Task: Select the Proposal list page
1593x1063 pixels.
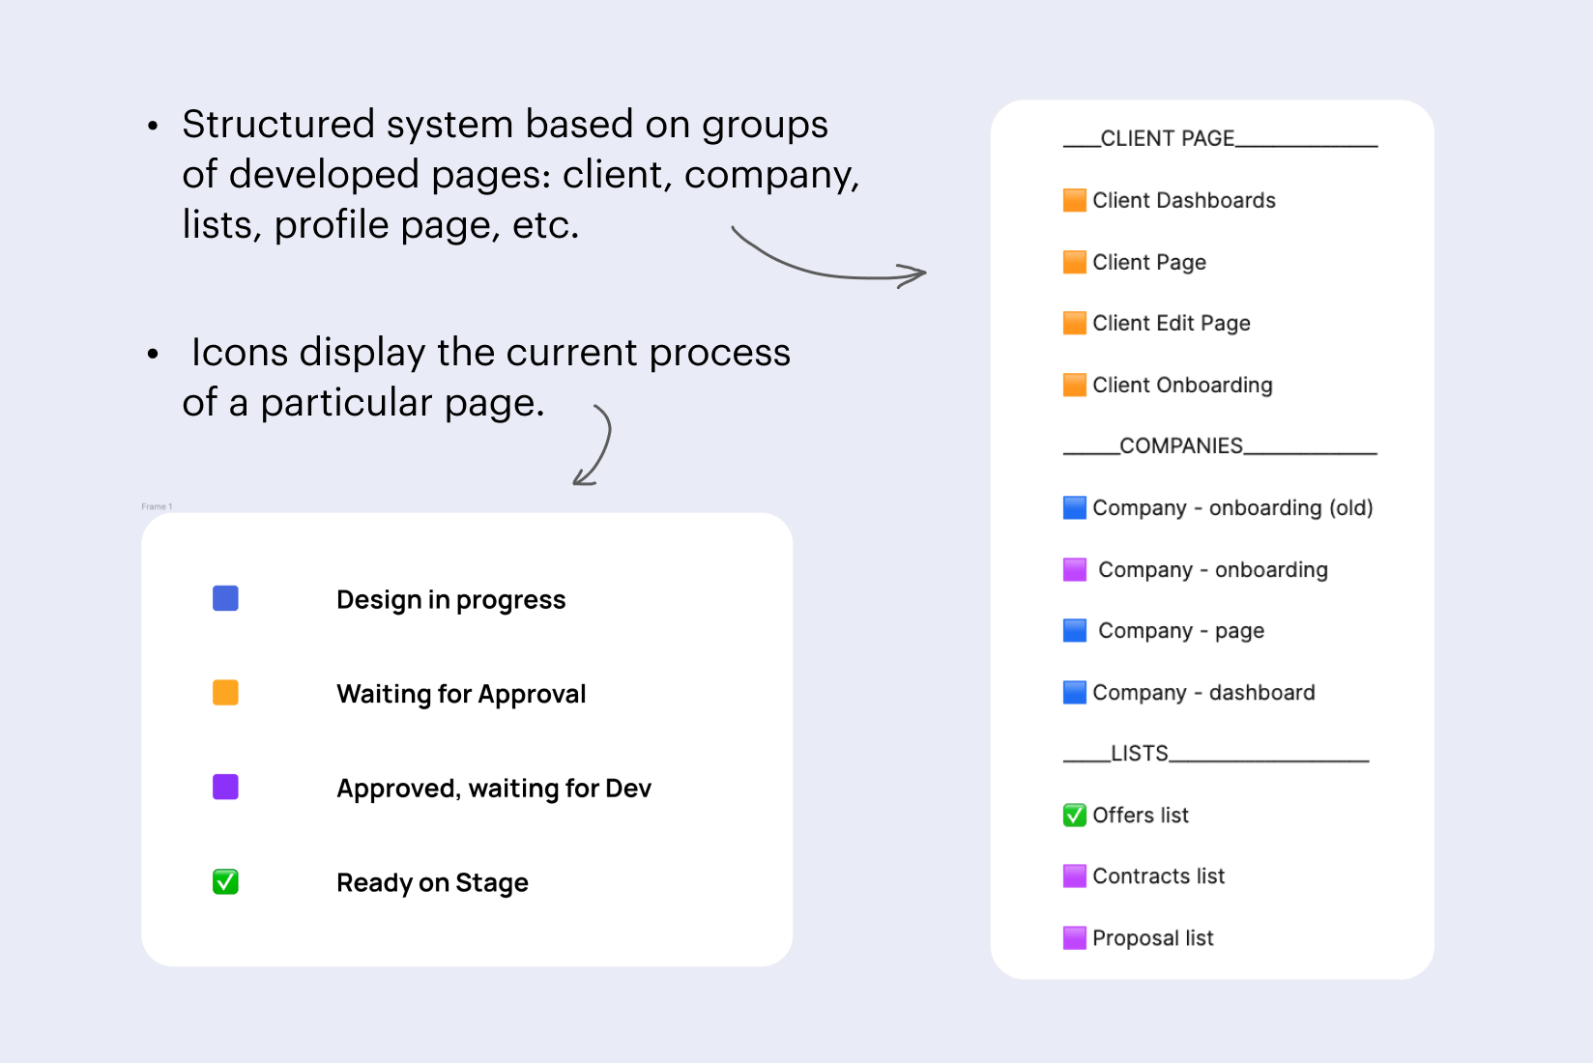Action: 1152,937
